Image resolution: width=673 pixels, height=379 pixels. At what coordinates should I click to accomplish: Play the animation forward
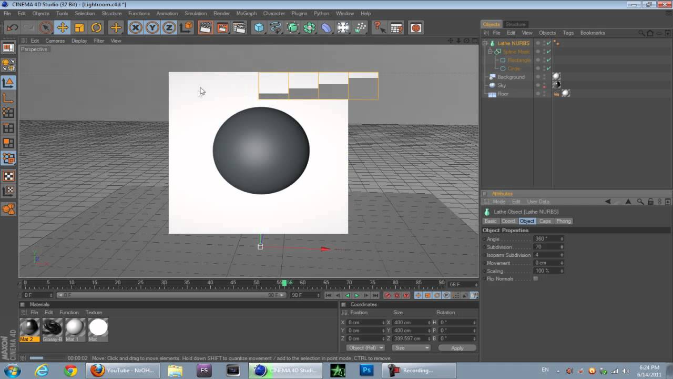click(356, 295)
